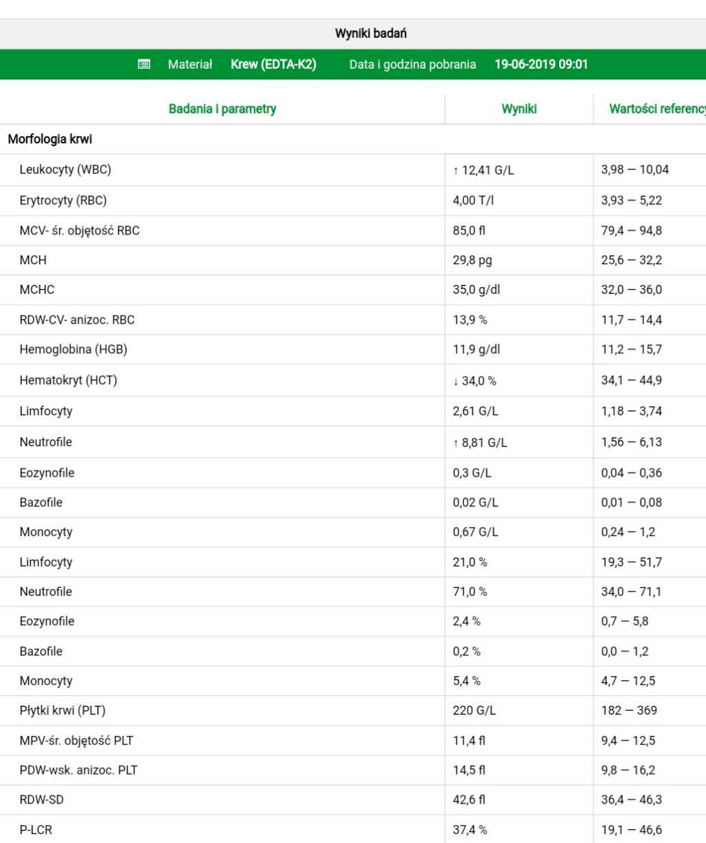Select the P-LCR row label
The width and height of the screenshot is (706, 843).
[35, 830]
